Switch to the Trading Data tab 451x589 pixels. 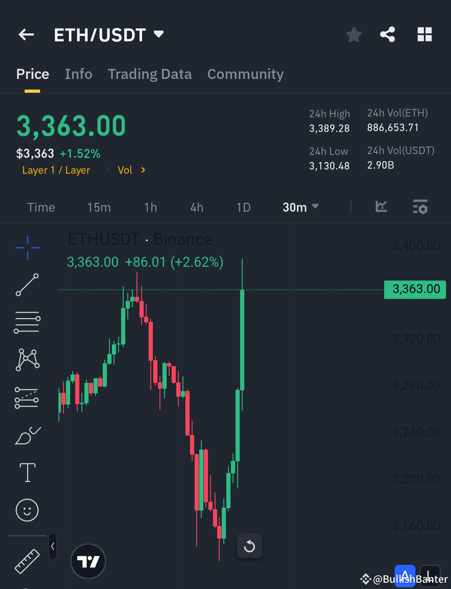pyautogui.click(x=149, y=74)
